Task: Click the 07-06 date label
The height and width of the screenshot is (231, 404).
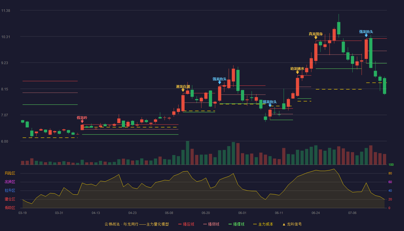Action: [352, 213]
